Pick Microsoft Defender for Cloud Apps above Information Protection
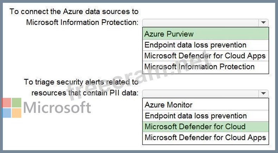The height and width of the screenshot is (153, 278). pyautogui.click(x=205, y=56)
